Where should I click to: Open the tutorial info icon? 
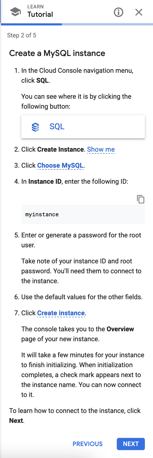click(119, 12)
